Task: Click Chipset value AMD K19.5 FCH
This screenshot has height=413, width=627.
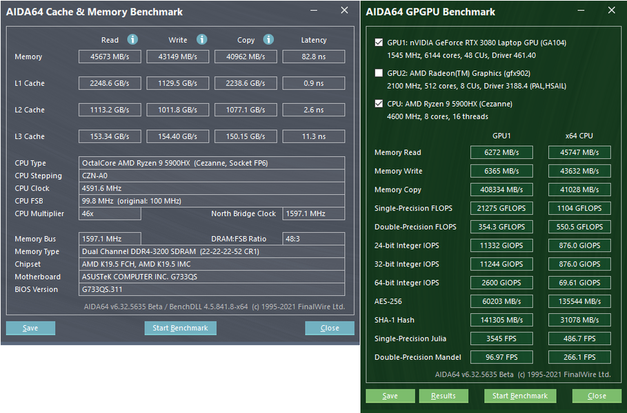Action: [212, 264]
